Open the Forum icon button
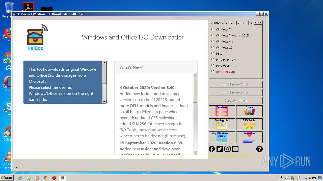This screenshot has height=181, width=323. click(249, 111)
